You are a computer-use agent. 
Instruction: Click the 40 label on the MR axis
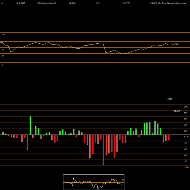coord(185,125)
